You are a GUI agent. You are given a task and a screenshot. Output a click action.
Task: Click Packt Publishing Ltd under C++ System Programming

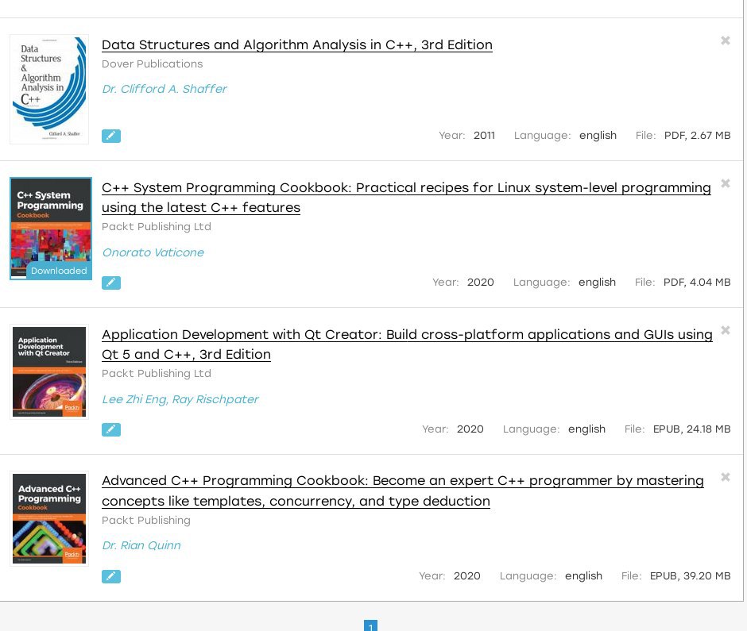157,226
